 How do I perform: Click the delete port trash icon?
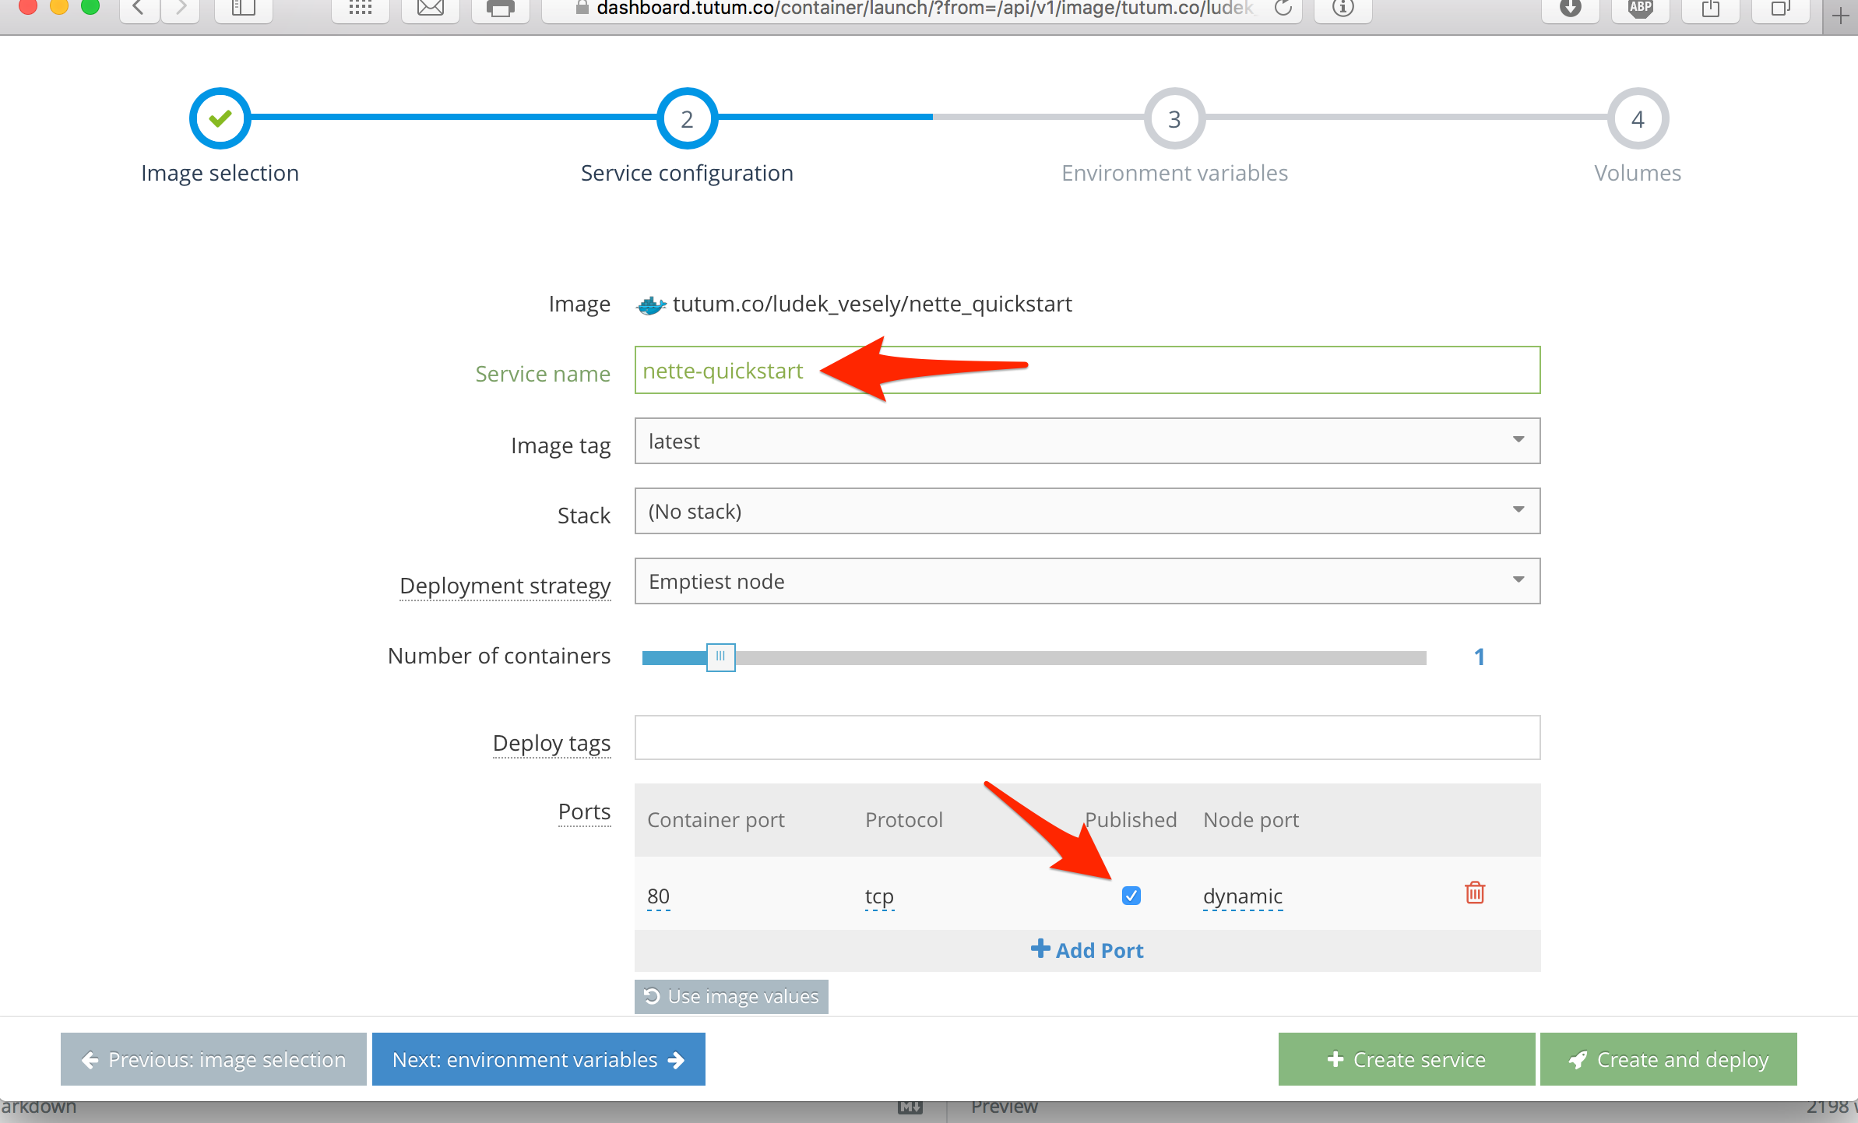click(x=1474, y=893)
